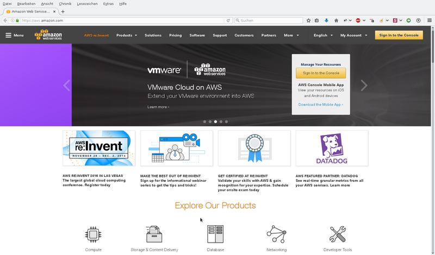
Task: Expand the Adblock Plus dropdown arrow
Action: point(364,21)
